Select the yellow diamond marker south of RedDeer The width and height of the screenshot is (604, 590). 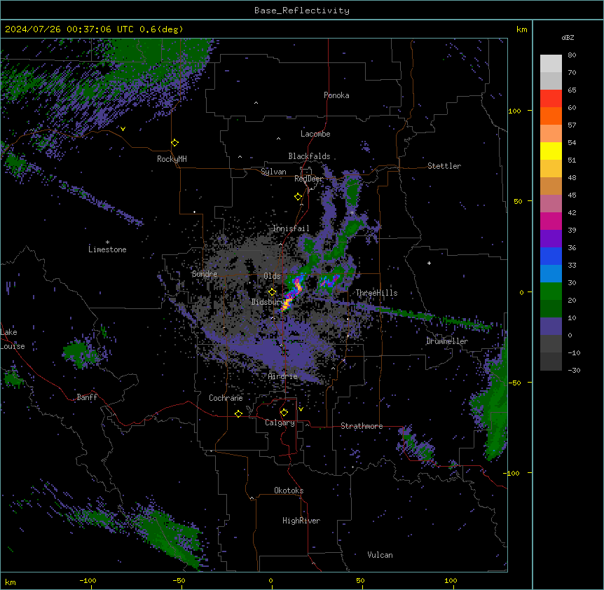tap(298, 197)
